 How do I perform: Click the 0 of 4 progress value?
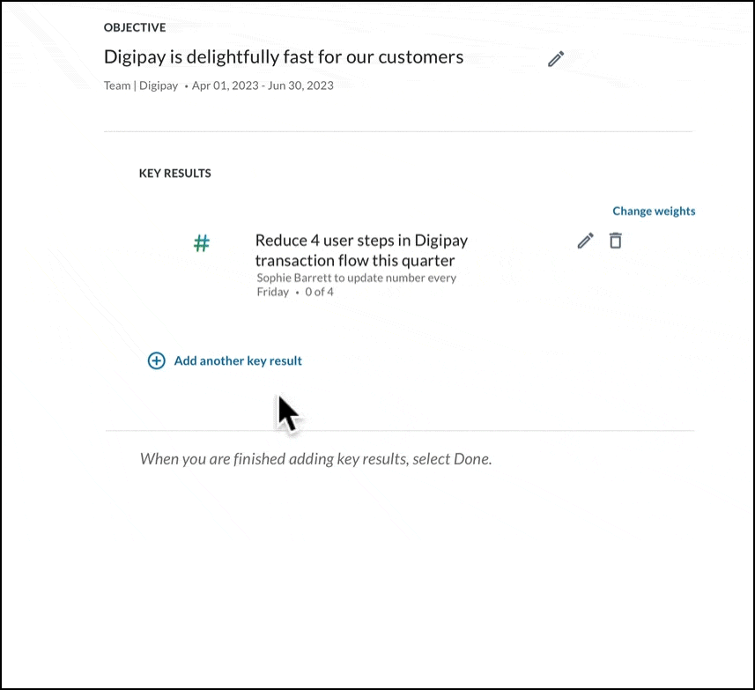(x=319, y=292)
